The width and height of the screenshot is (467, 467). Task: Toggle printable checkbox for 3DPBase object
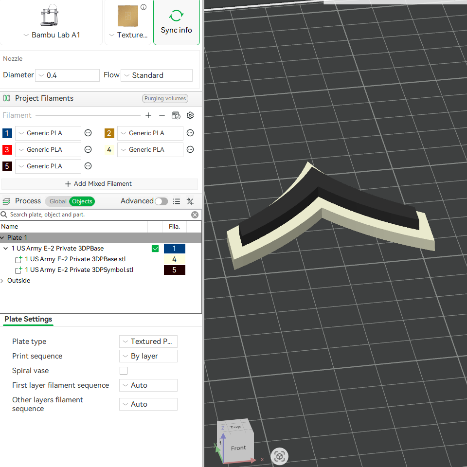tap(155, 249)
